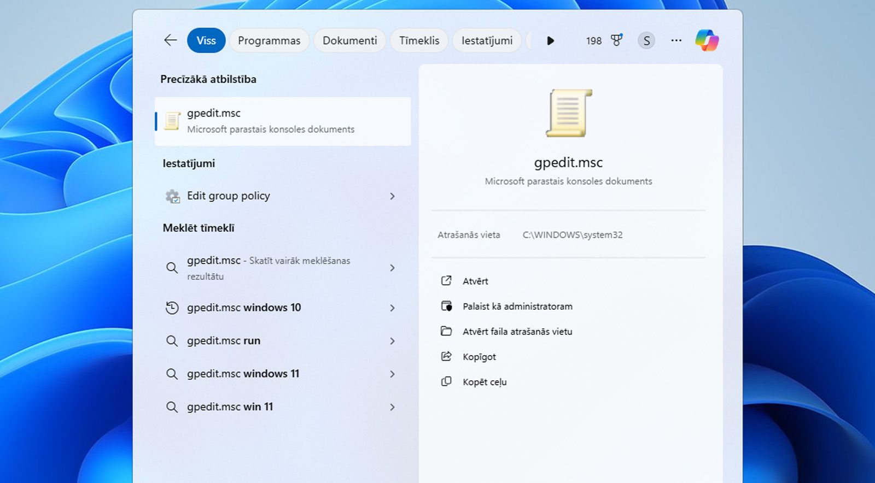Launch Copilot from the colorful icon
This screenshot has height=483, width=875.
(x=707, y=40)
